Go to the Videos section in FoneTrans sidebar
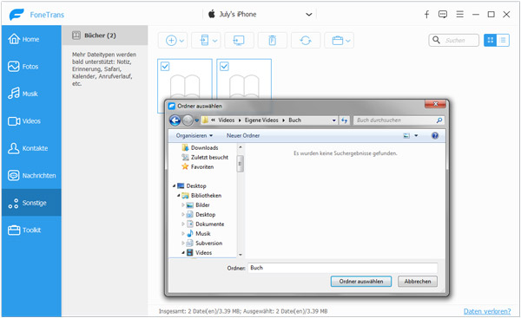 click(31, 121)
